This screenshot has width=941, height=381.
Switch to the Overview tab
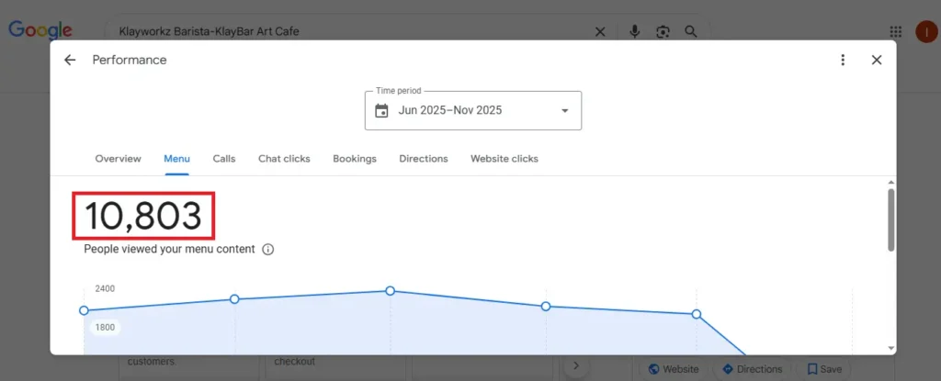coord(119,159)
